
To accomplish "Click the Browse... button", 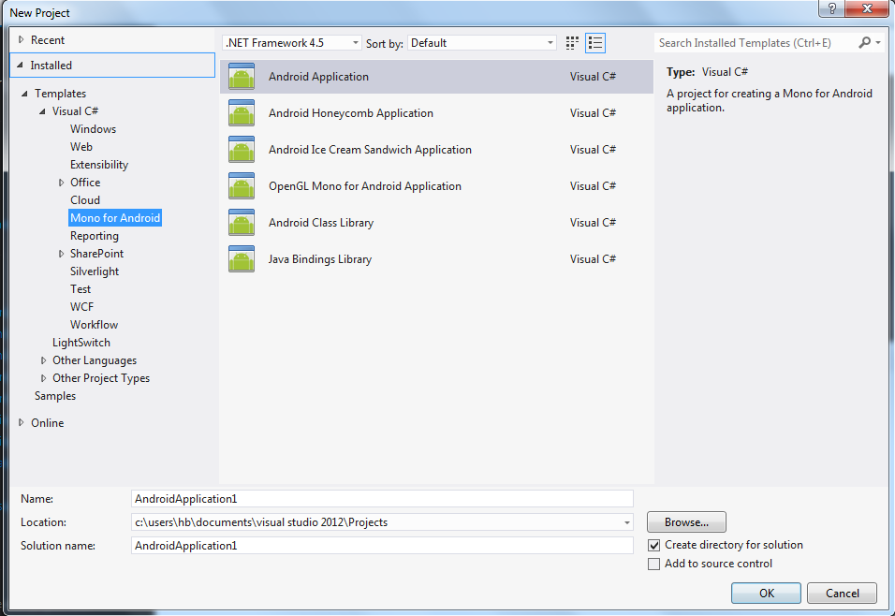I will pos(686,522).
